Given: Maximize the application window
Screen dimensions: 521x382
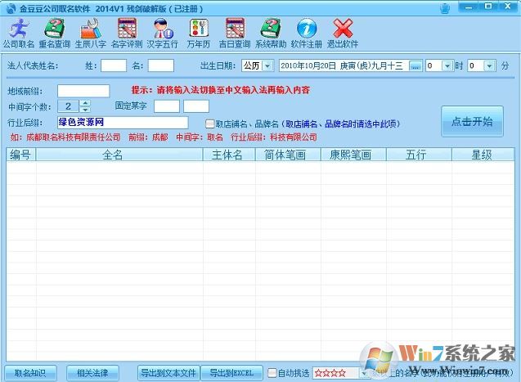Looking at the screenshot, I should pyautogui.click(x=488, y=7).
